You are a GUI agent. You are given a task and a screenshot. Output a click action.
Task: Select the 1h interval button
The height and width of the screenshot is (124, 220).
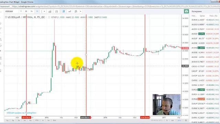coord(32,11)
